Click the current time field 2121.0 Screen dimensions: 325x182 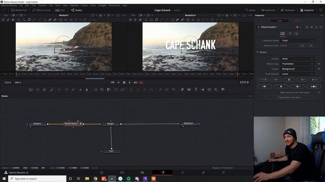point(244,82)
